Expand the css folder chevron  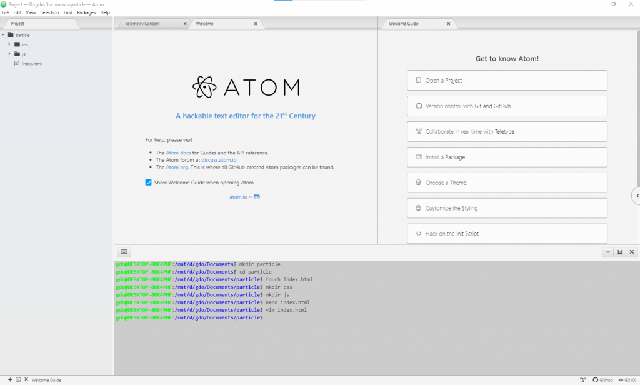9,44
